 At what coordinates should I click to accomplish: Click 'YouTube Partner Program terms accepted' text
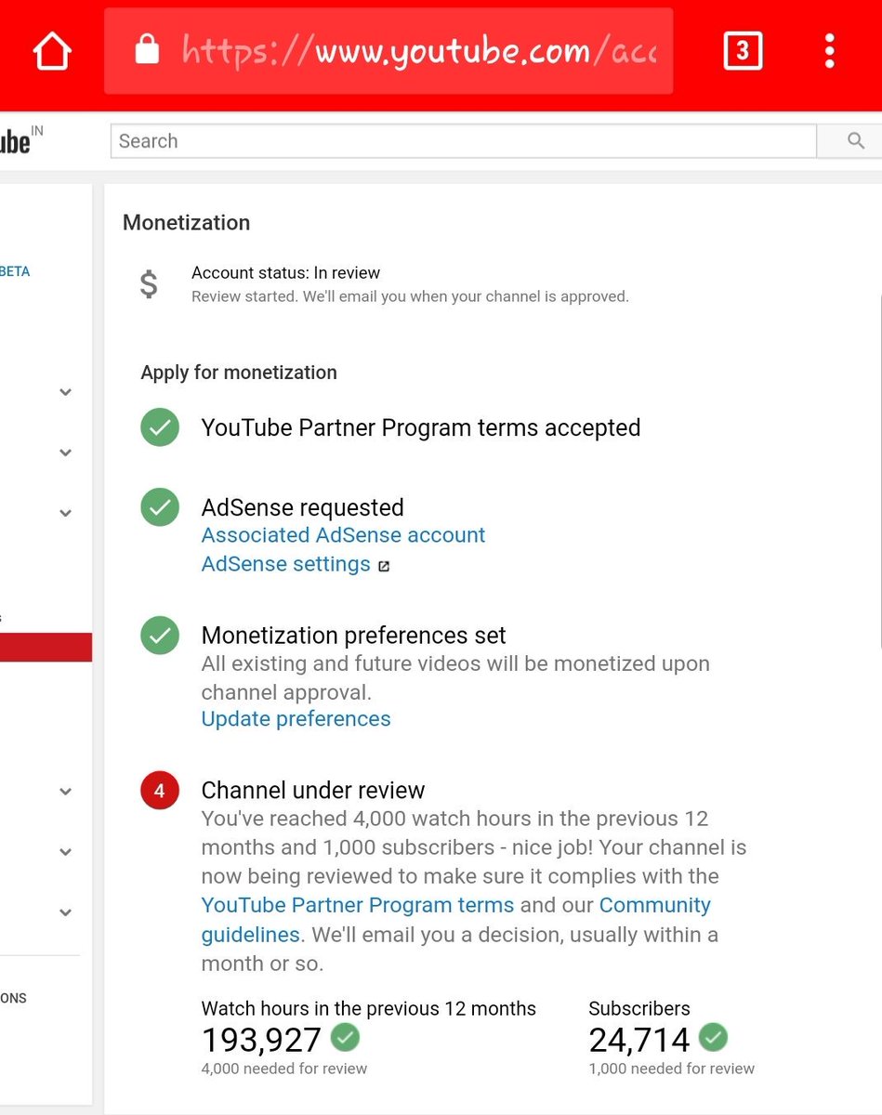point(421,428)
